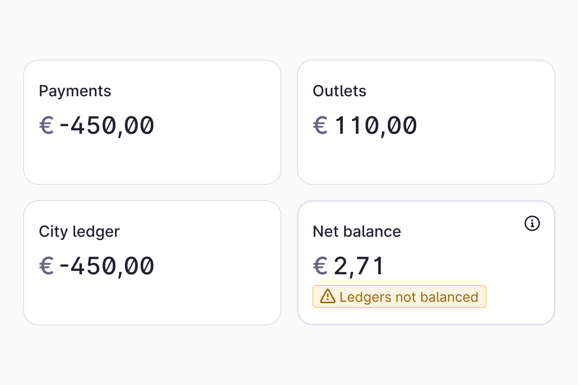Select the City ledger card title
The width and height of the screenshot is (578, 385).
(x=79, y=231)
